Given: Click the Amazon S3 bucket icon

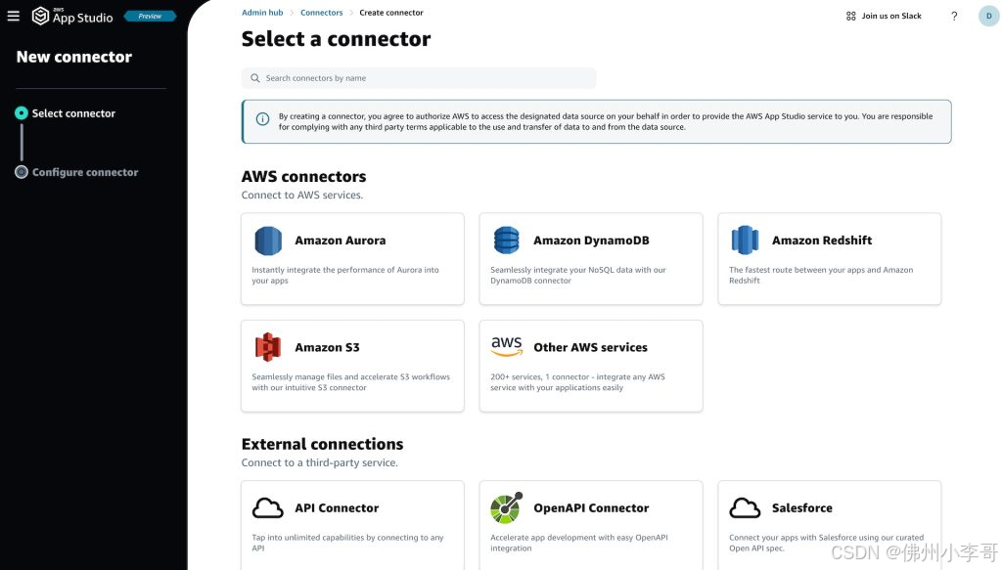Looking at the screenshot, I should 268,347.
